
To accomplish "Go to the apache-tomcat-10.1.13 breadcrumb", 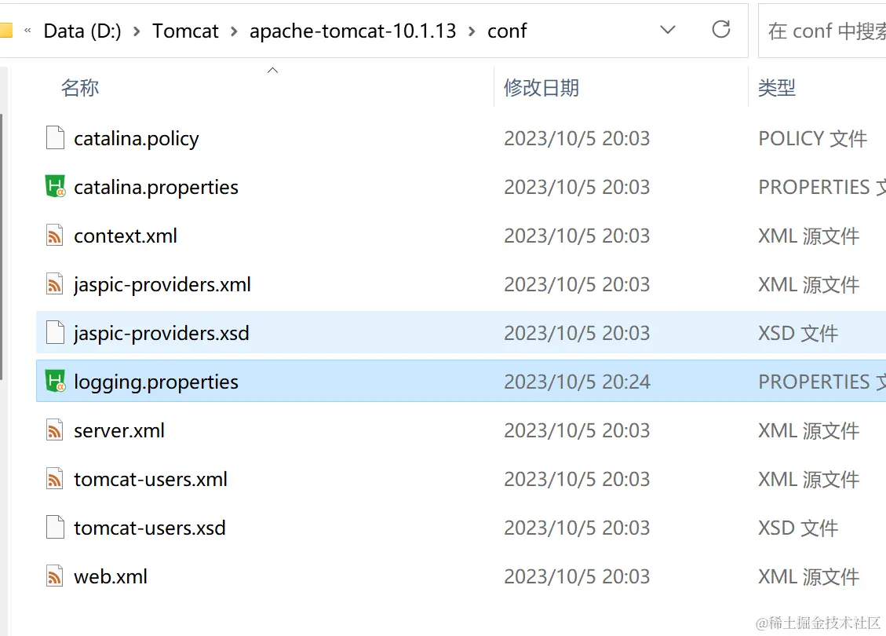I will 352,31.
